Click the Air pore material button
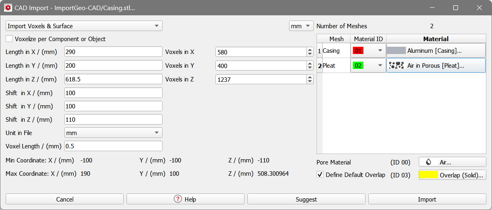This screenshot has height=210, width=492. coord(452,162)
